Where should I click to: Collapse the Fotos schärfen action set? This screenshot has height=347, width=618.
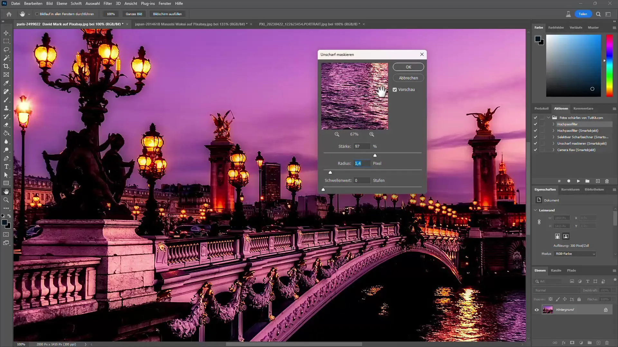tap(548, 118)
